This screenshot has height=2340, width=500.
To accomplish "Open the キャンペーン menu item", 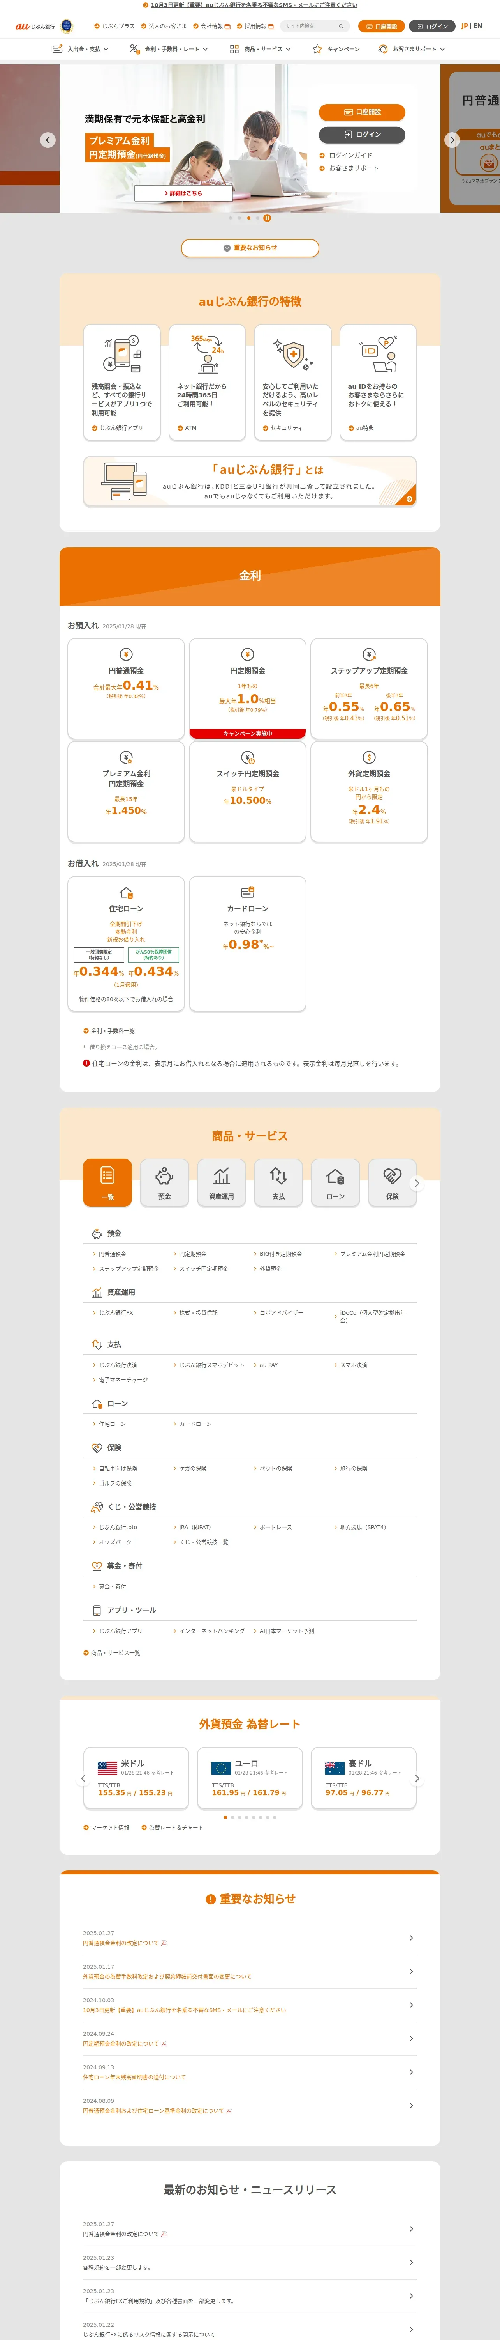I will [x=336, y=49].
